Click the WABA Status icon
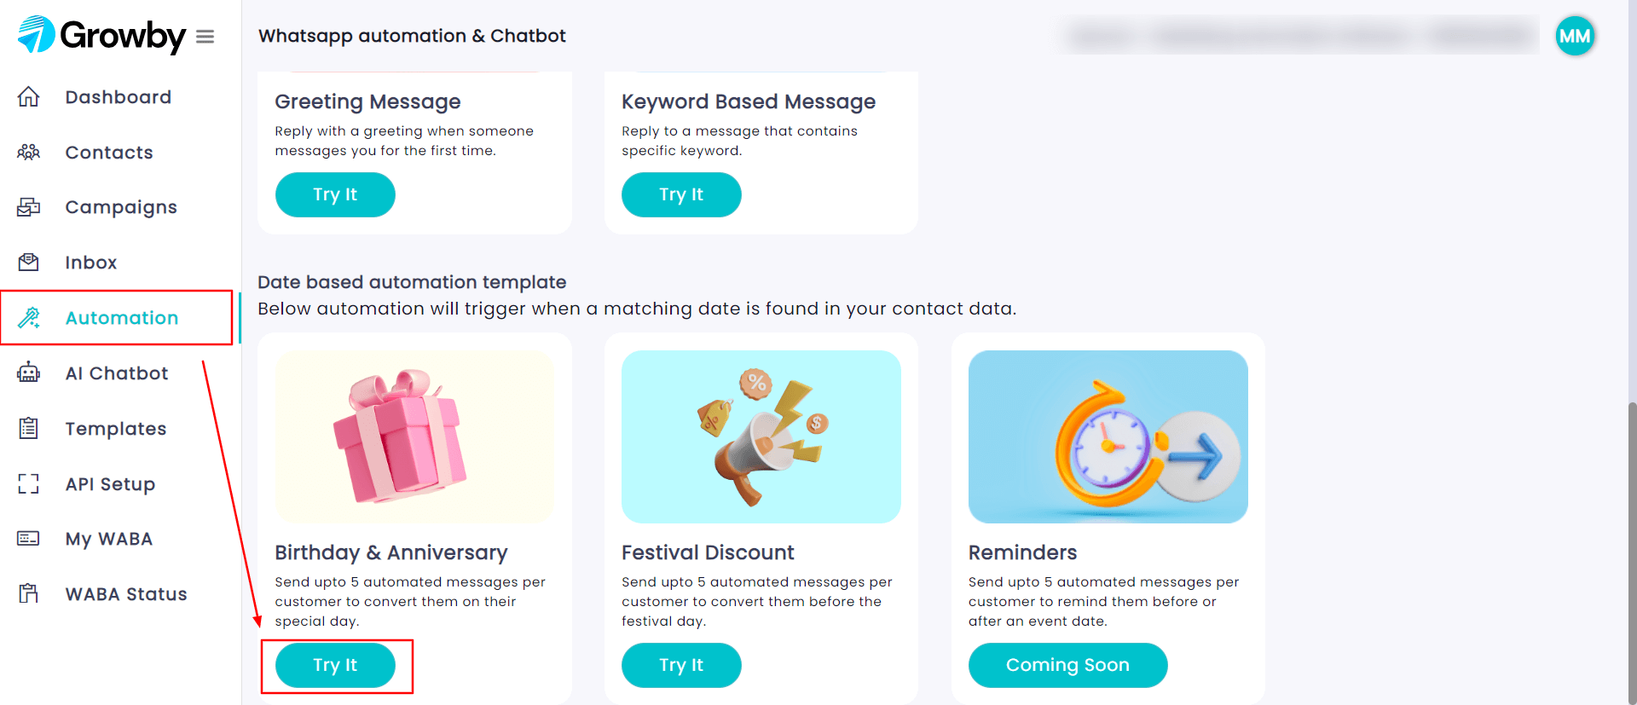 pos(28,593)
